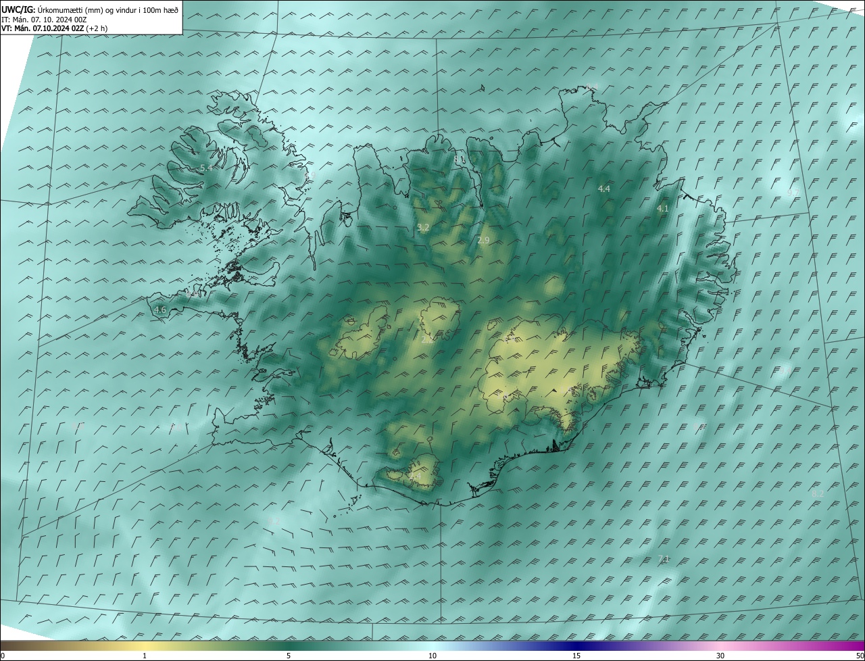Pick the yellow band of the color bar

[x=145, y=645]
